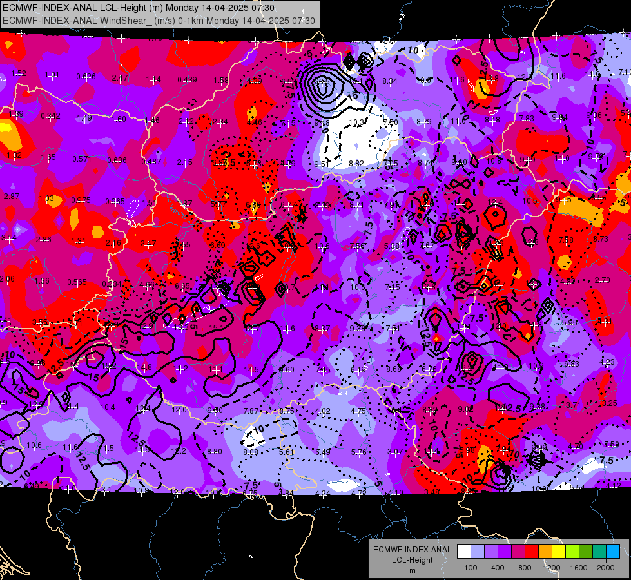This screenshot has width=631, height=580.
Task: Click the map grid value 0.571
Action: coord(82,159)
